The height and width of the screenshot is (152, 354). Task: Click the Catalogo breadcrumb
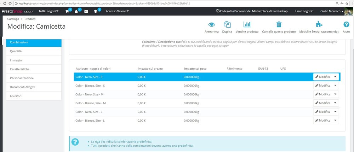pyautogui.click(x=13, y=19)
